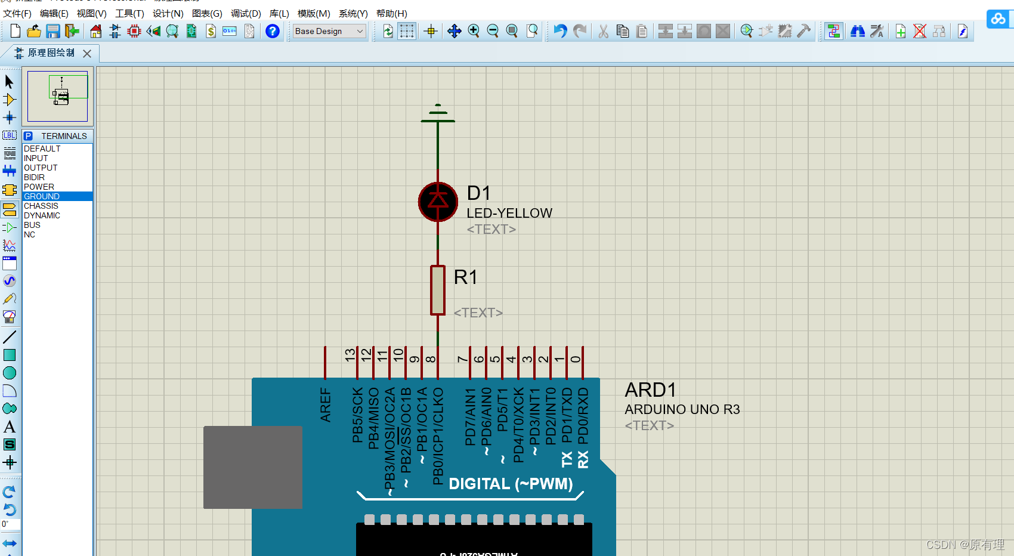The height and width of the screenshot is (556, 1014).
Task: Select the Junction dot mode
Action: pyautogui.click(x=10, y=118)
